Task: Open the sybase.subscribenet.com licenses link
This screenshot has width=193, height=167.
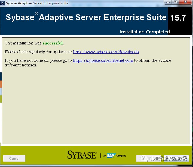Action: click(x=103, y=60)
